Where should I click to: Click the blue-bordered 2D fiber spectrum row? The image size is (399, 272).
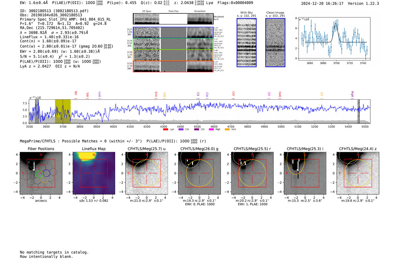[173, 33]
